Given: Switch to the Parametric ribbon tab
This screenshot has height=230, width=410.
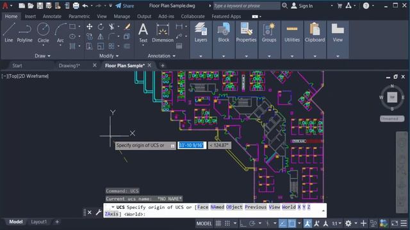Looking at the screenshot, I should [79, 17].
